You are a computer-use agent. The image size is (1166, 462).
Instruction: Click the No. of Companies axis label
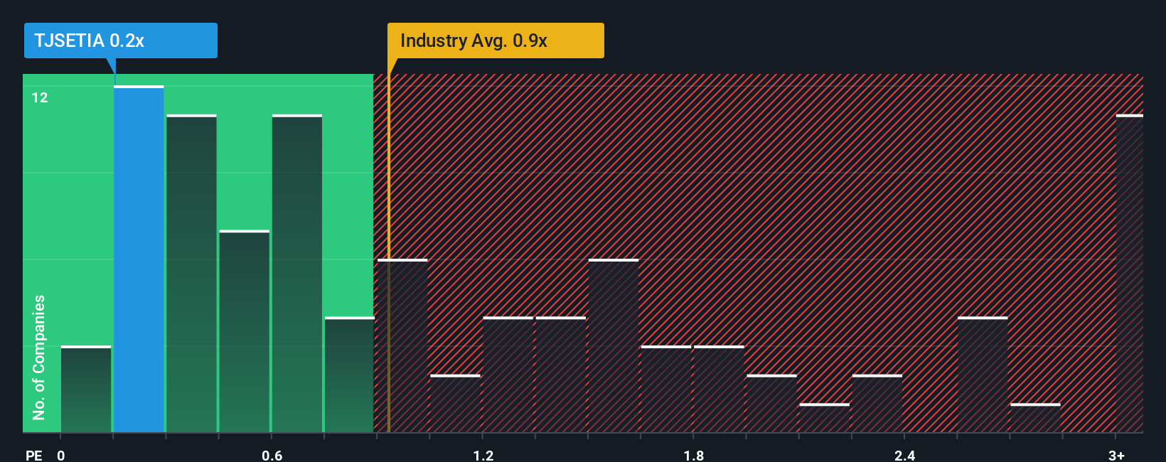[x=39, y=357]
